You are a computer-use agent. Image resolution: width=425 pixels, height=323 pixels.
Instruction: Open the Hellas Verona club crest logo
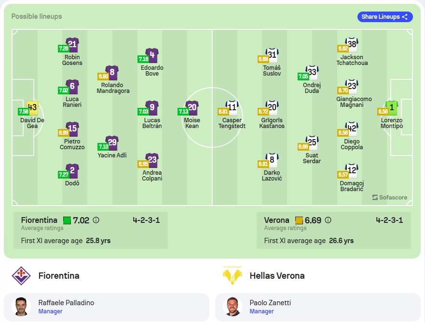(233, 276)
